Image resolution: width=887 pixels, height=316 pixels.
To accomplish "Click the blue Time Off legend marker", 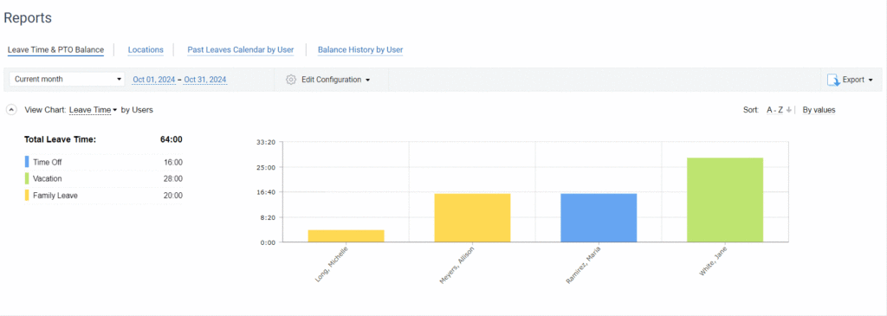I will click(x=27, y=162).
